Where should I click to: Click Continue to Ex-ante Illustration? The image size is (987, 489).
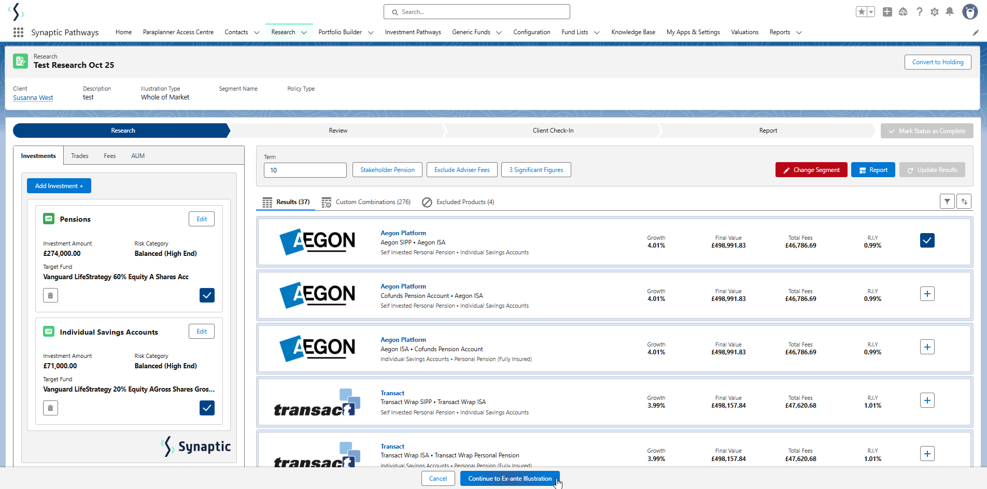(x=510, y=479)
